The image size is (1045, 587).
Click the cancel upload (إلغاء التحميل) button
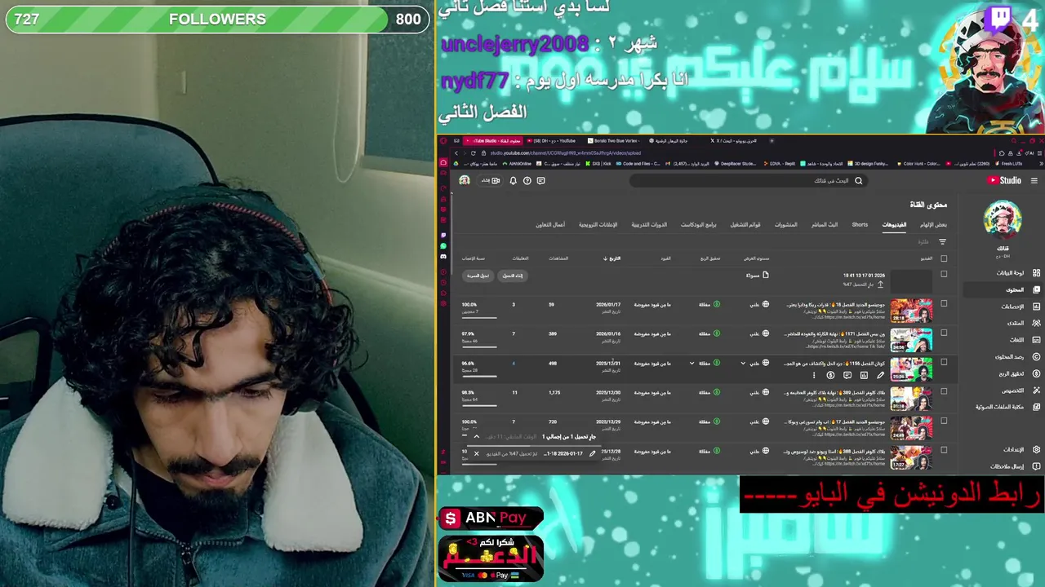tap(513, 276)
